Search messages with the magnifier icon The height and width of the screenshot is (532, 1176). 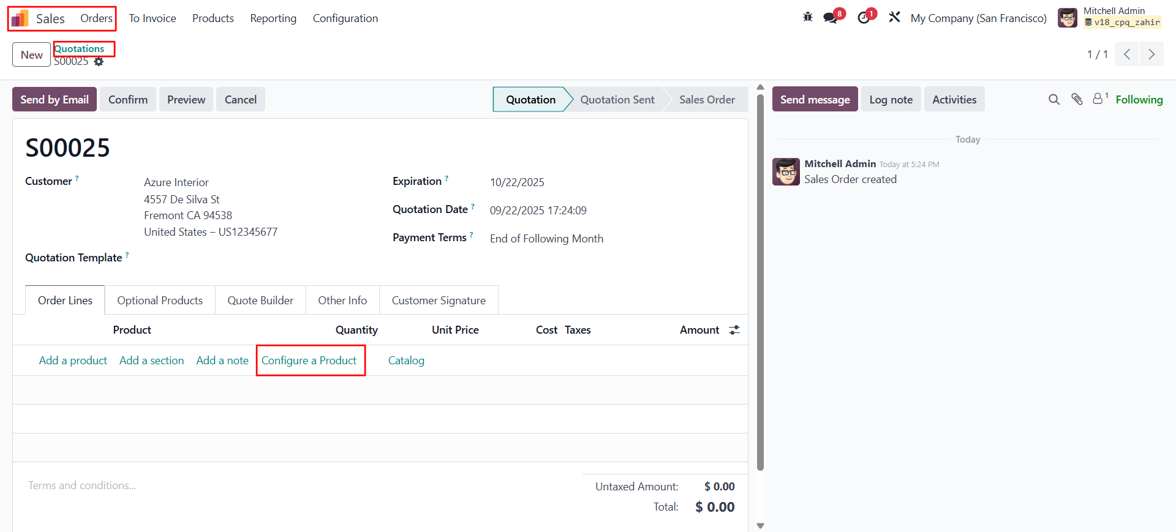tap(1053, 99)
